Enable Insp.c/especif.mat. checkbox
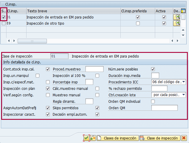Image resolution: width=189 pixels, height=143 pixels. point(48,82)
